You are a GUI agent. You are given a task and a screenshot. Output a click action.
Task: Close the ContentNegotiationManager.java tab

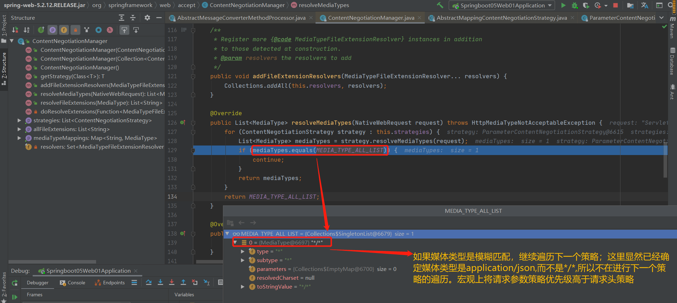(x=419, y=18)
